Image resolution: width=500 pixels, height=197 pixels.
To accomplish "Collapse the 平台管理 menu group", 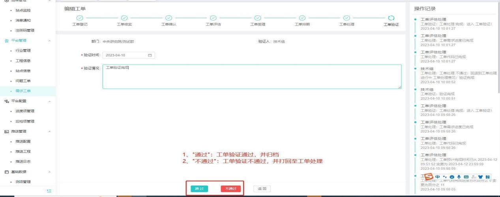I will [x=49, y=41].
